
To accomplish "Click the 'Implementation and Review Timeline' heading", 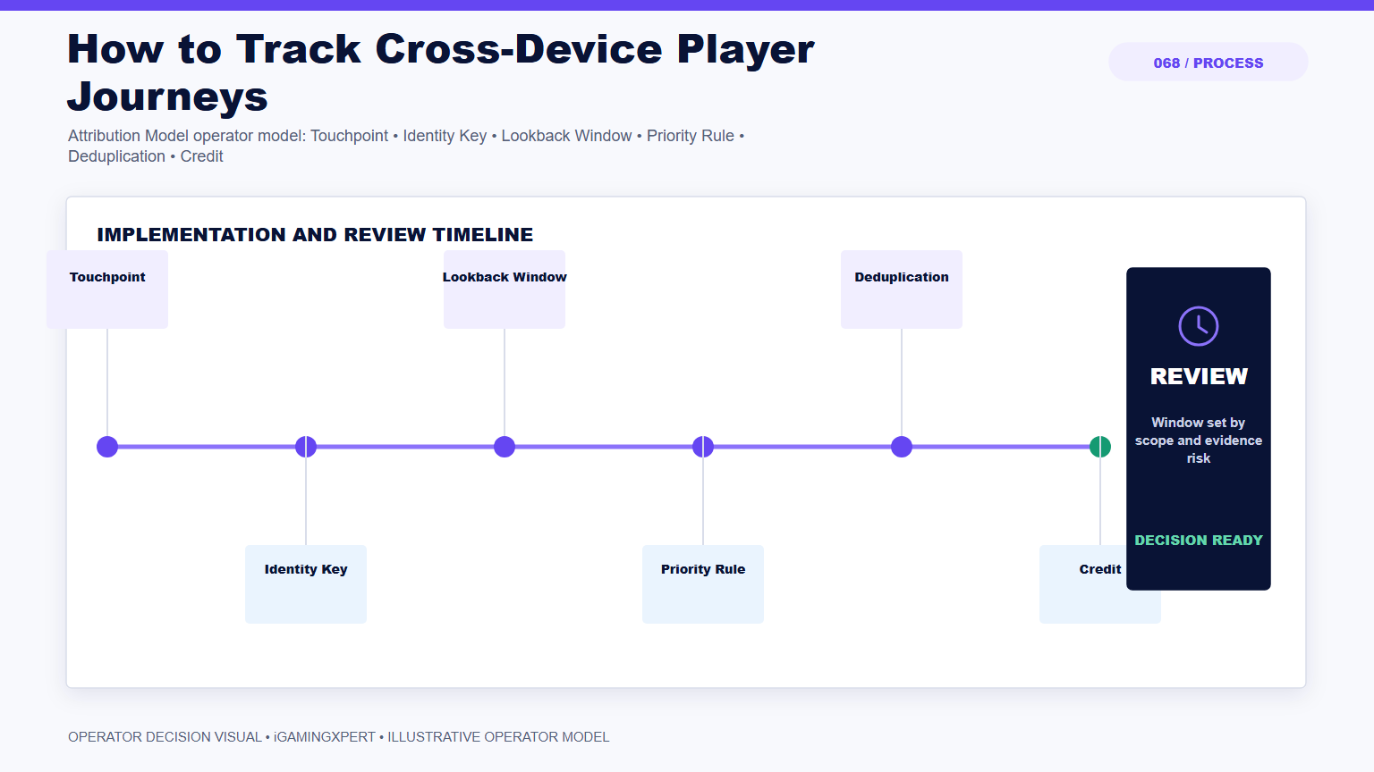I will click(x=315, y=235).
